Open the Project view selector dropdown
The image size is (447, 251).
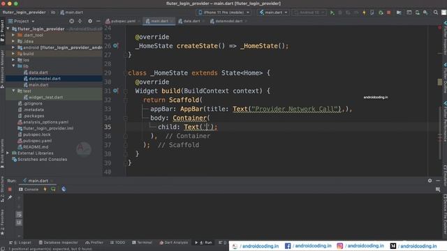click(22, 21)
